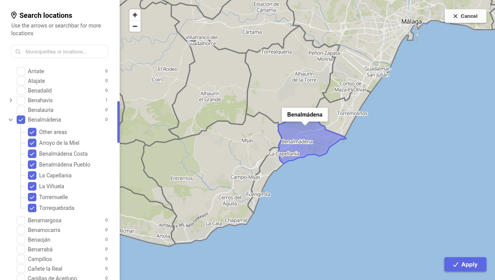Check the Benamargosa checkbox
Screen dimensions: 495x280
[21, 220]
